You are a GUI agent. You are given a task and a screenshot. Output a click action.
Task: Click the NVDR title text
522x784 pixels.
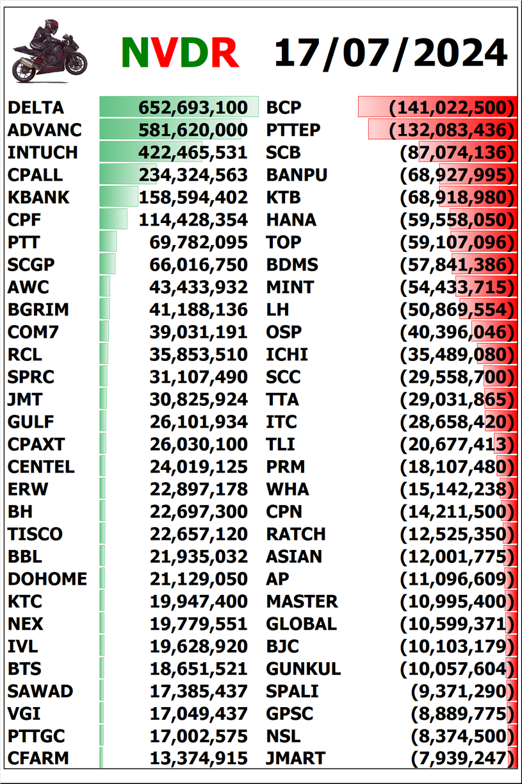[x=180, y=53]
